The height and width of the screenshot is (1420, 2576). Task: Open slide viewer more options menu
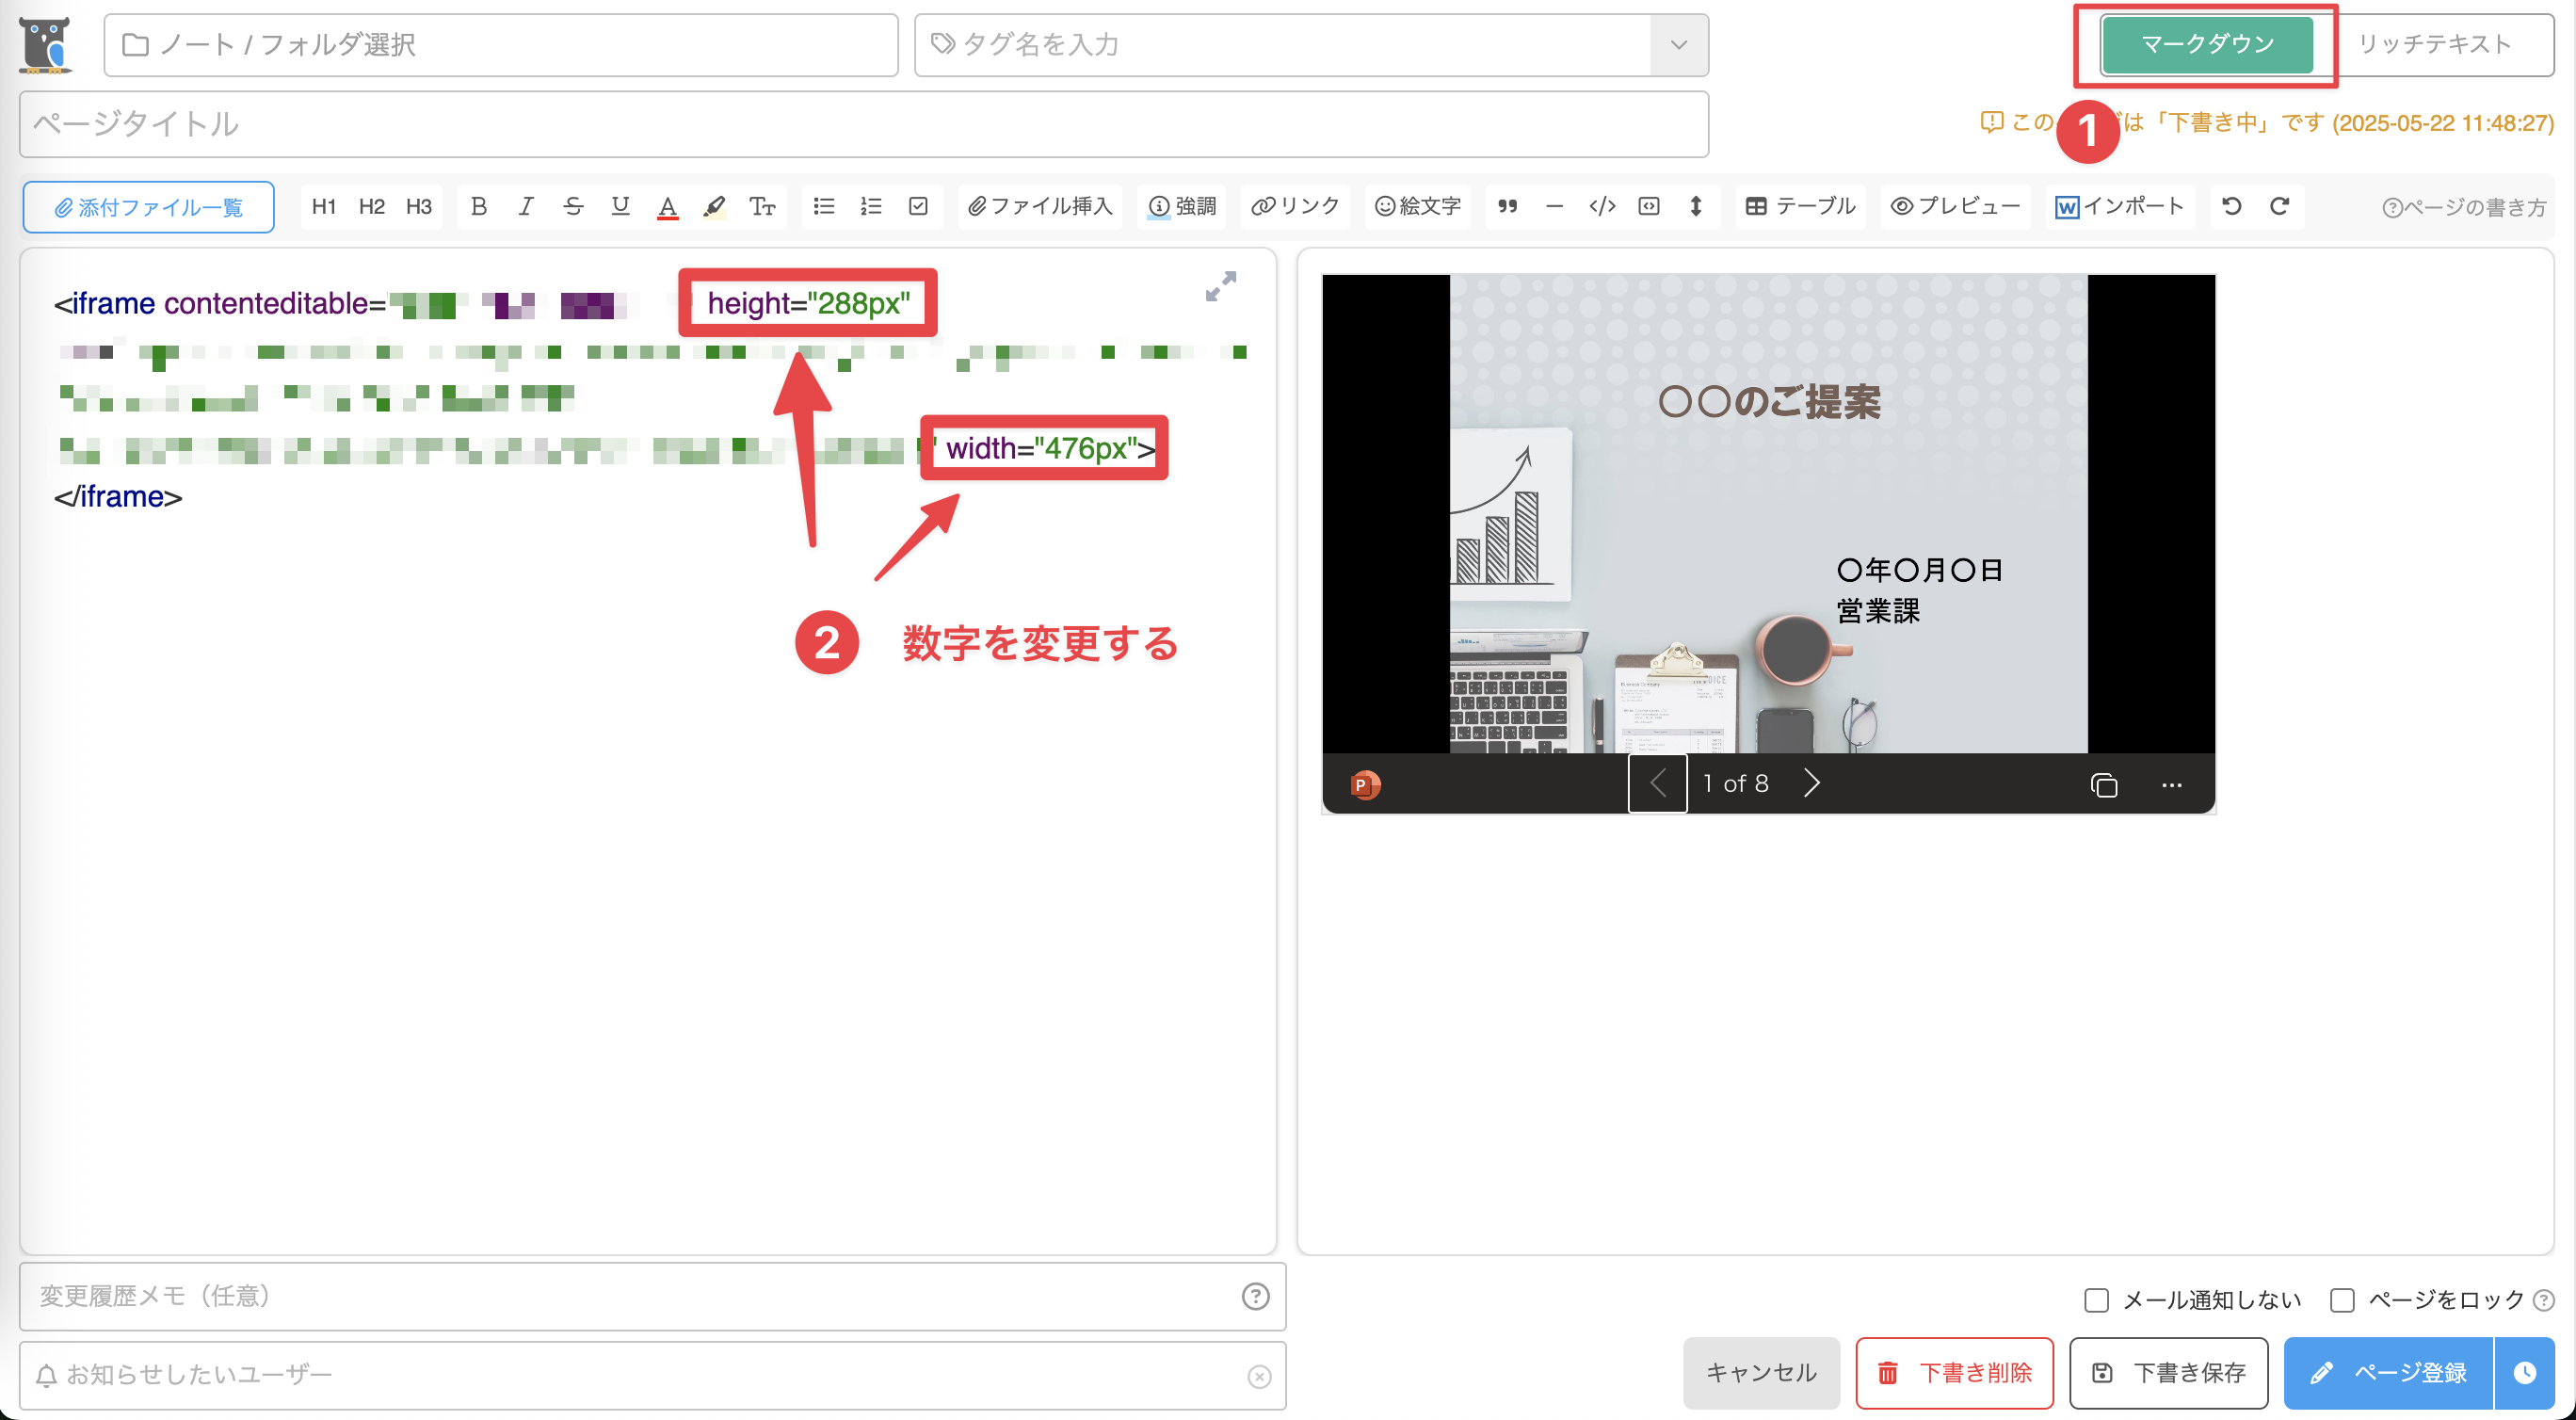(2172, 785)
